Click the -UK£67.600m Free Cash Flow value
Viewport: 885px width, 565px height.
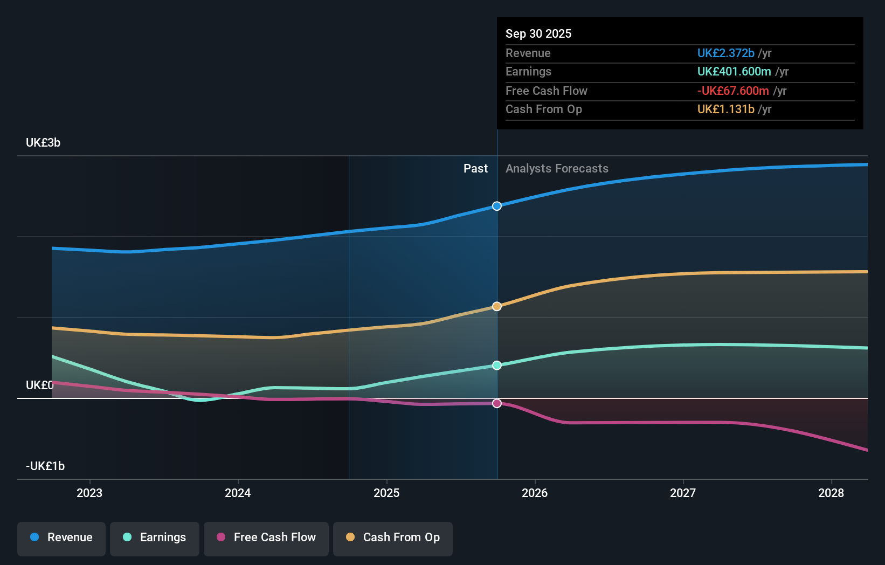click(x=734, y=91)
